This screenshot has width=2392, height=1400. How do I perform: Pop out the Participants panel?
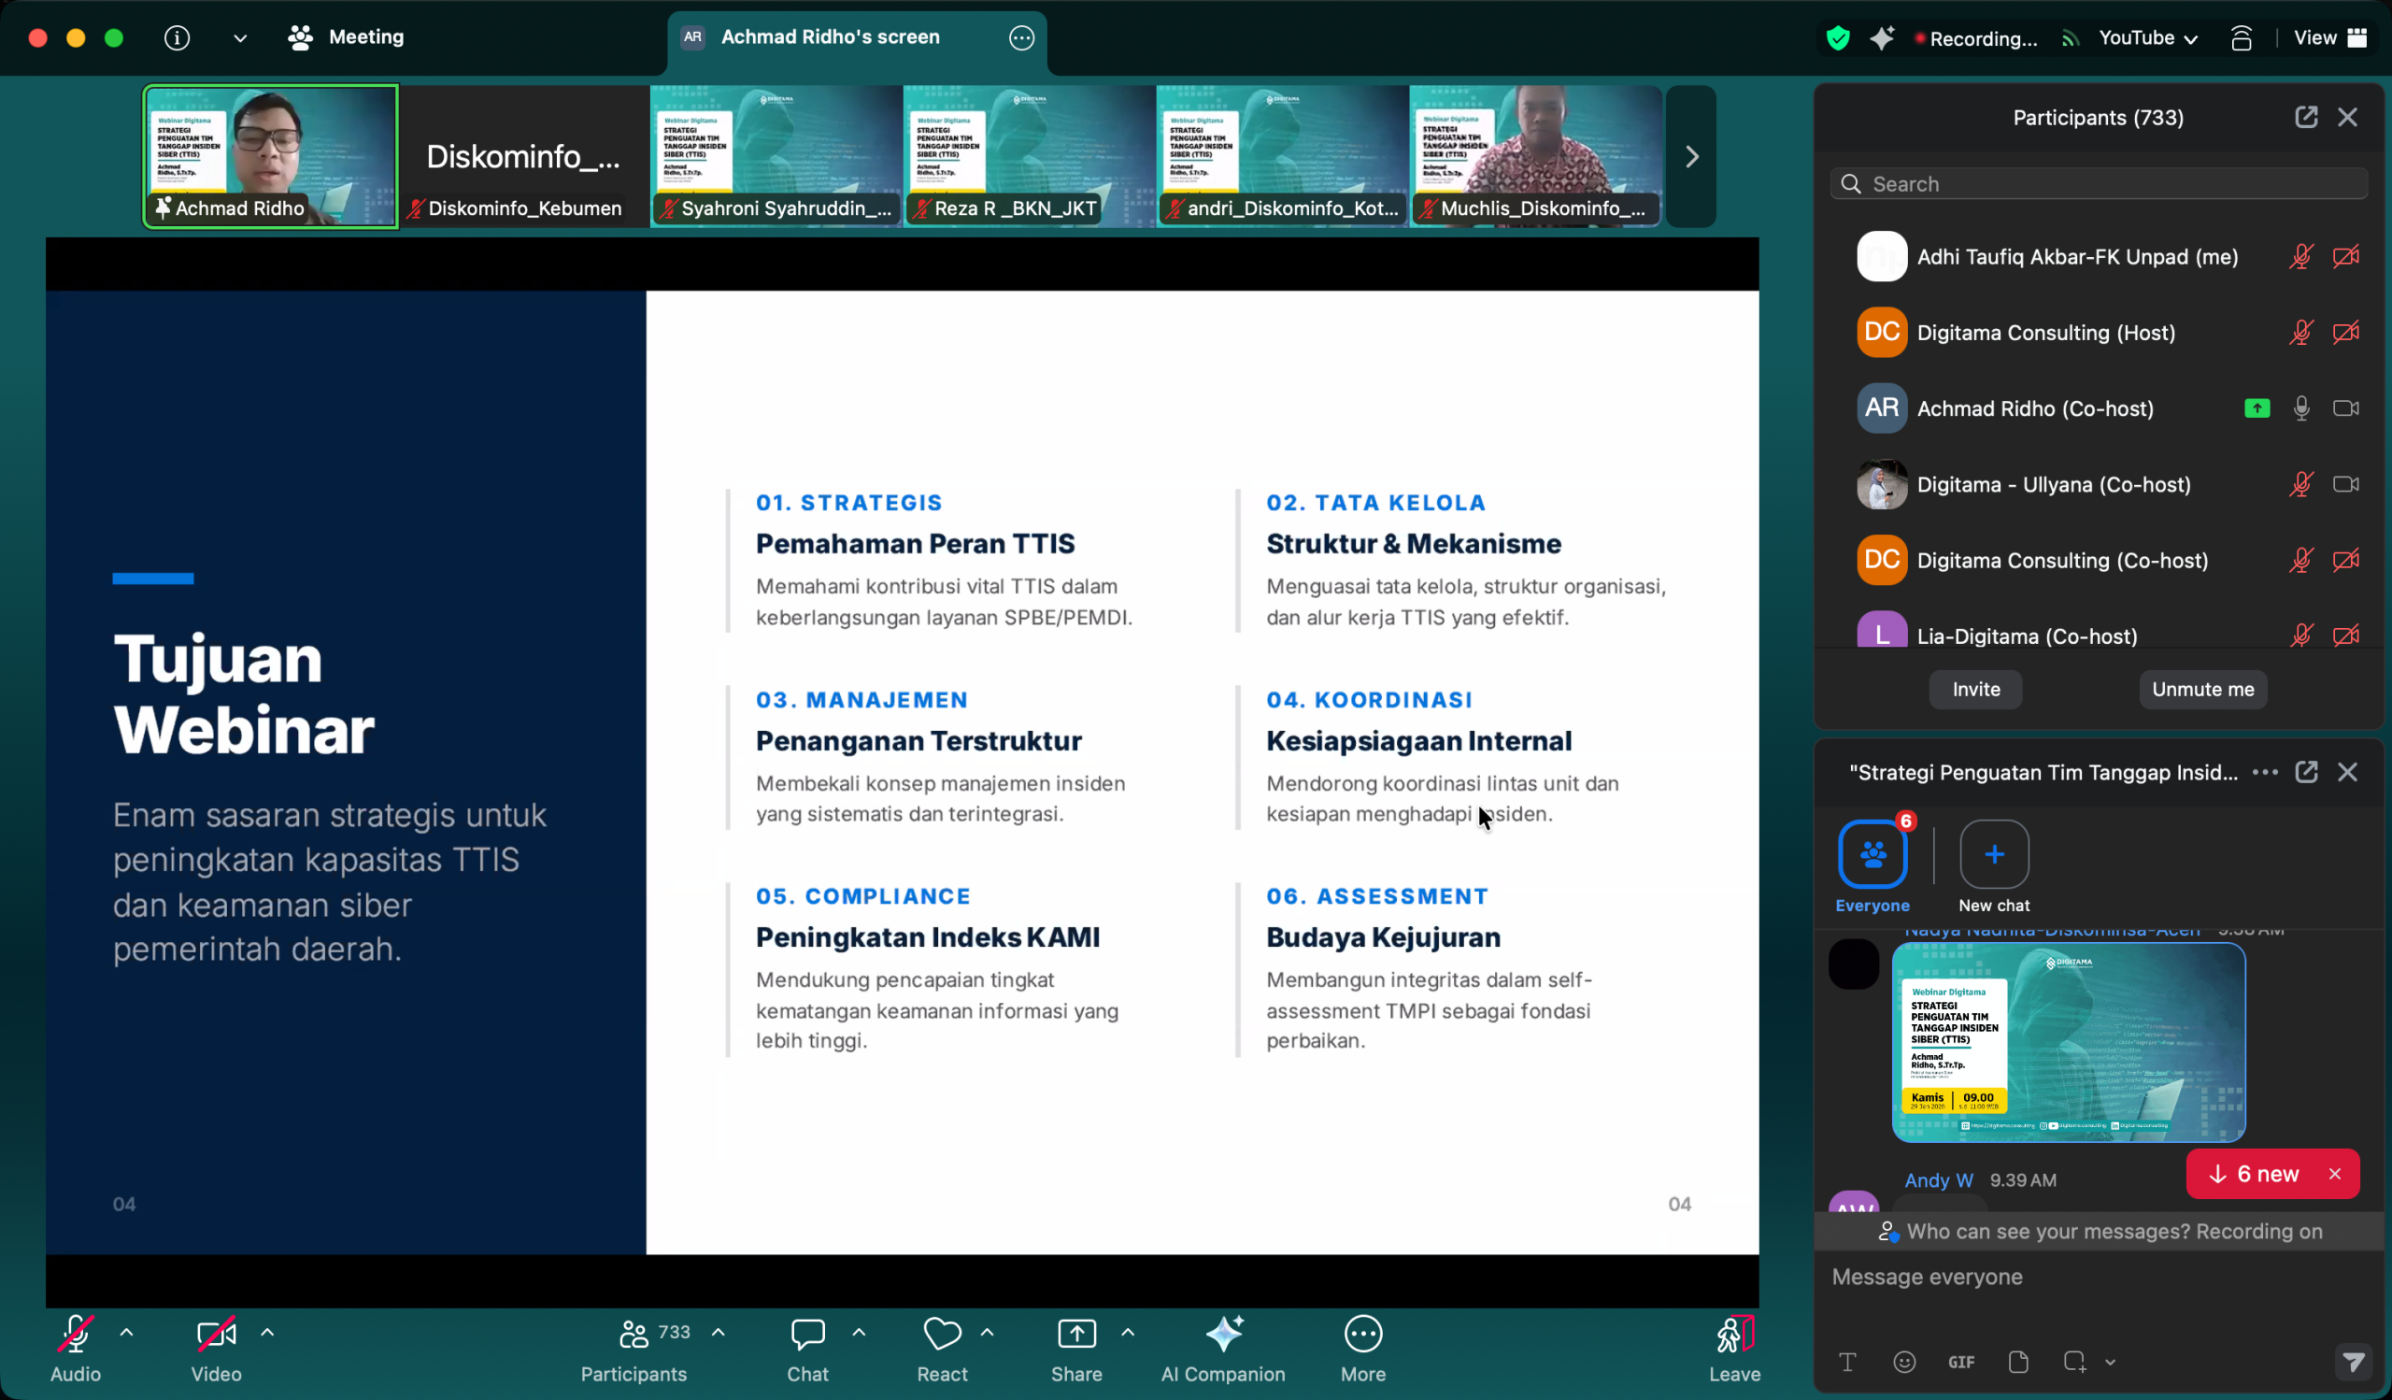tap(2306, 117)
